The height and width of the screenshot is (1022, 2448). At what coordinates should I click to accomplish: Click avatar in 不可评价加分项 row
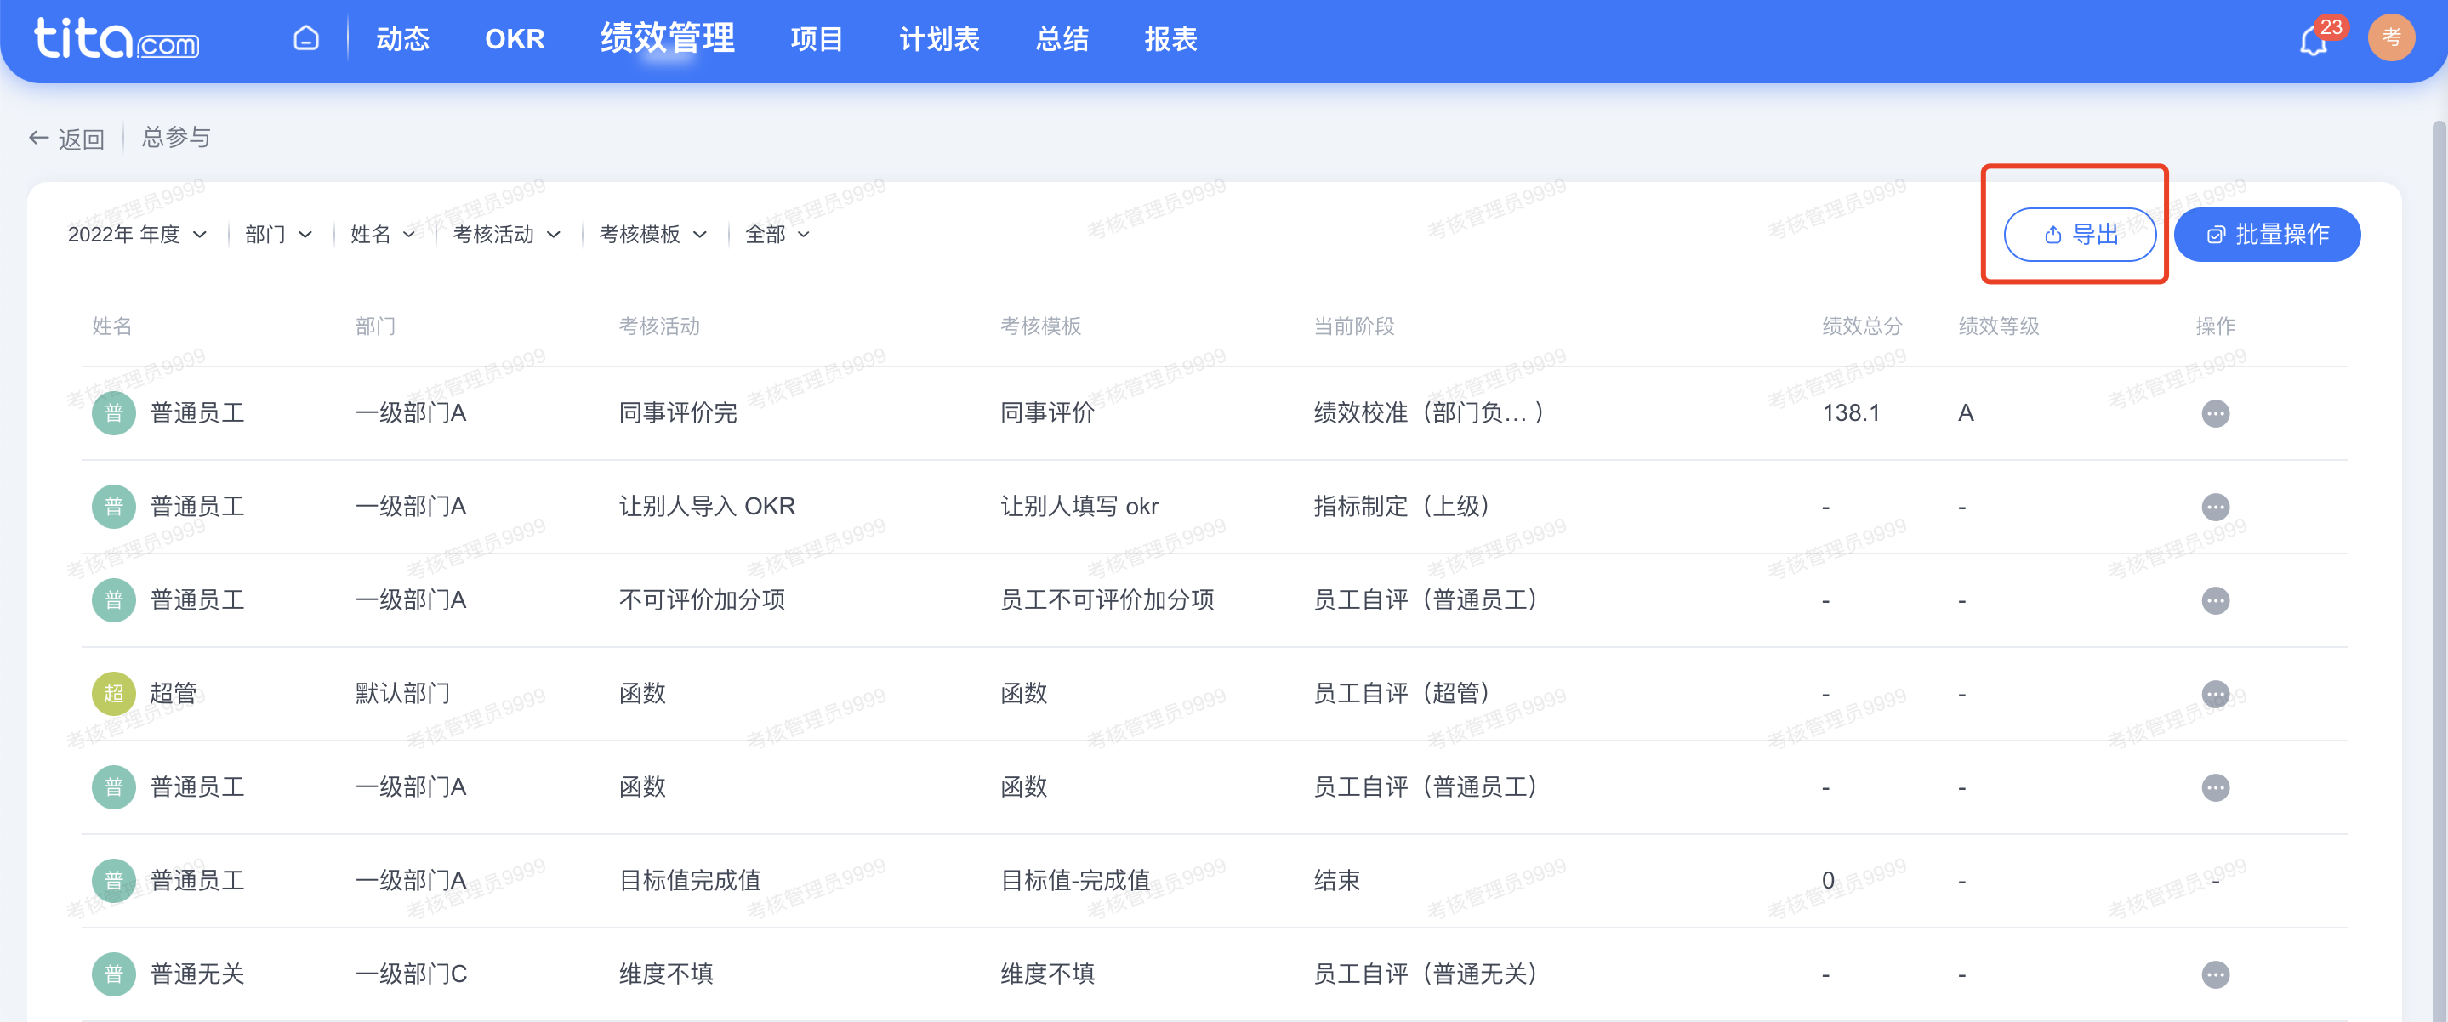pyautogui.click(x=114, y=600)
